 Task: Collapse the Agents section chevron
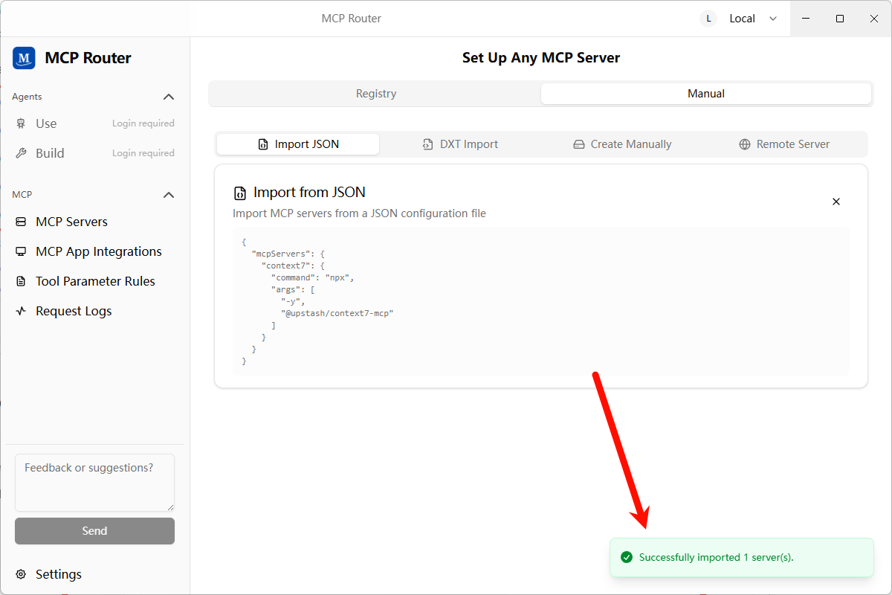(x=169, y=97)
